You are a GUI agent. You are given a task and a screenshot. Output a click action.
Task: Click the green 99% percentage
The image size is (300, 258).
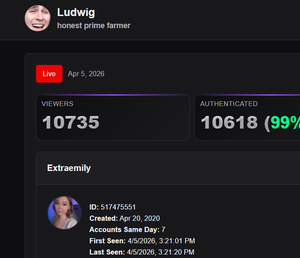point(285,123)
